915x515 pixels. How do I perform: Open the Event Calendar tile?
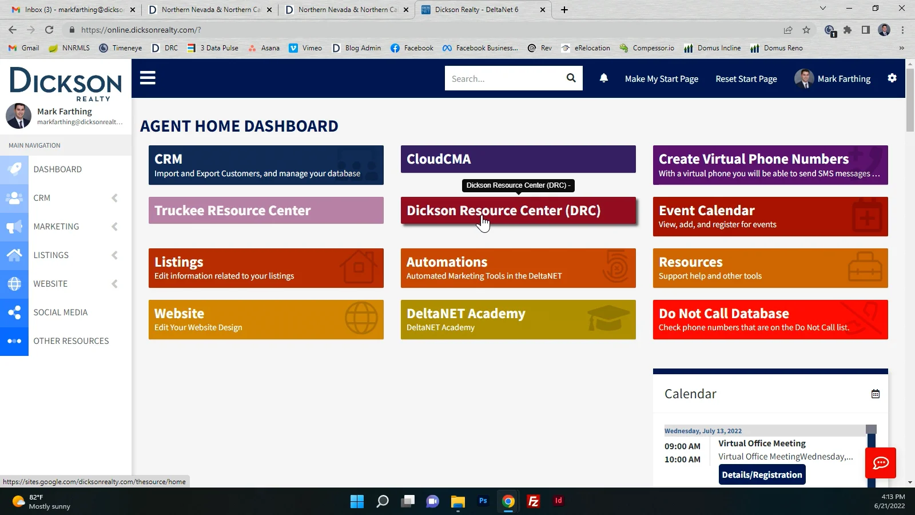pyautogui.click(x=770, y=216)
